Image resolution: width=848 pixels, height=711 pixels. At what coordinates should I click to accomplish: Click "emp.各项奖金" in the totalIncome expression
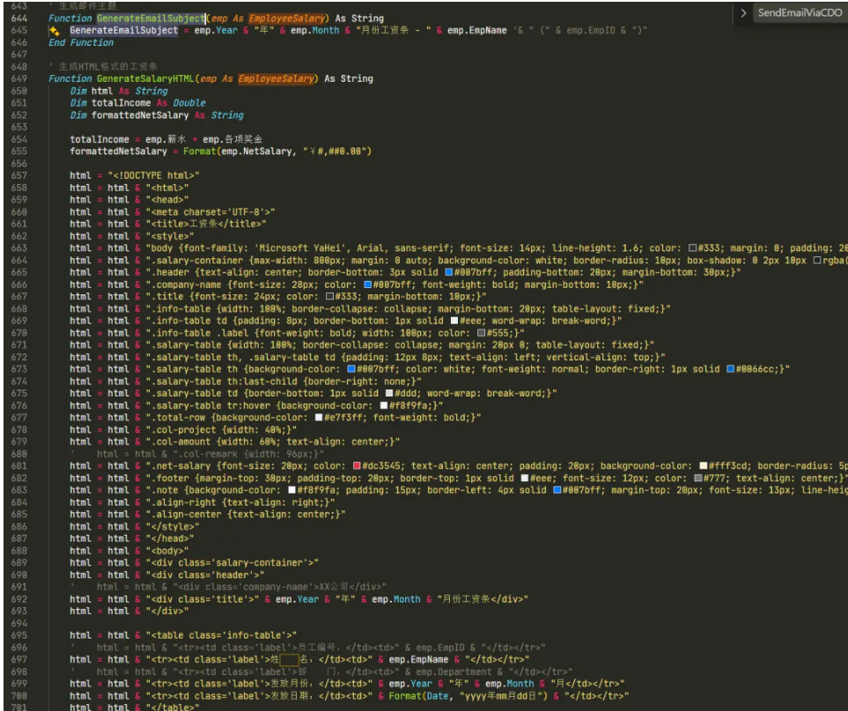point(232,139)
